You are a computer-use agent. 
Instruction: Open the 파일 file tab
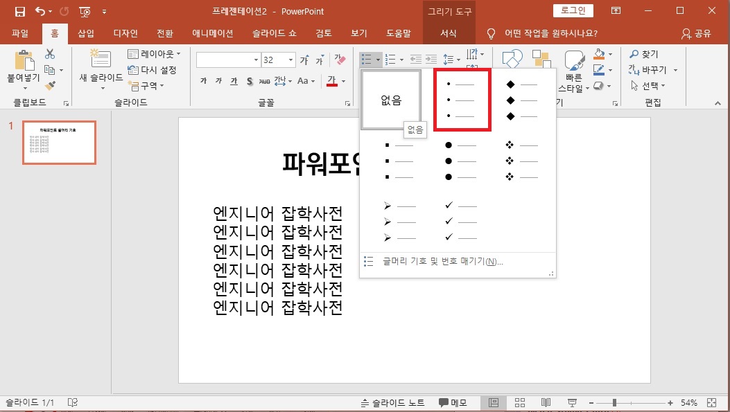pyautogui.click(x=21, y=33)
